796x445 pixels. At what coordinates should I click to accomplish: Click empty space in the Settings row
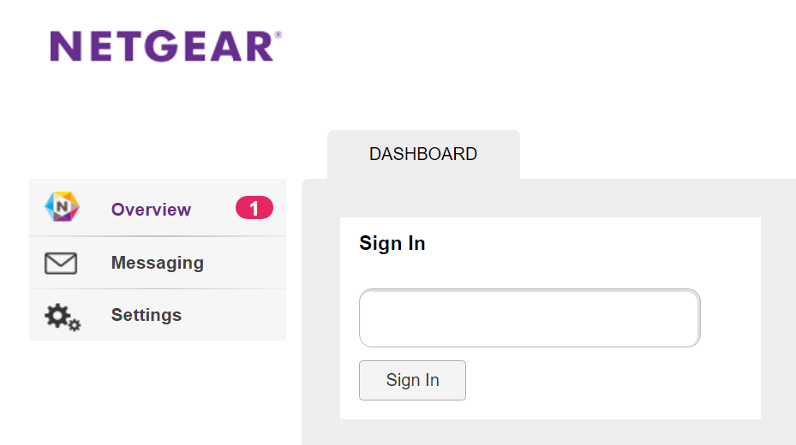(x=234, y=315)
